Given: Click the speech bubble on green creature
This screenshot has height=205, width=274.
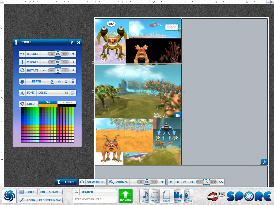Looking at the screenshot, I should click(x=111, y=24).
